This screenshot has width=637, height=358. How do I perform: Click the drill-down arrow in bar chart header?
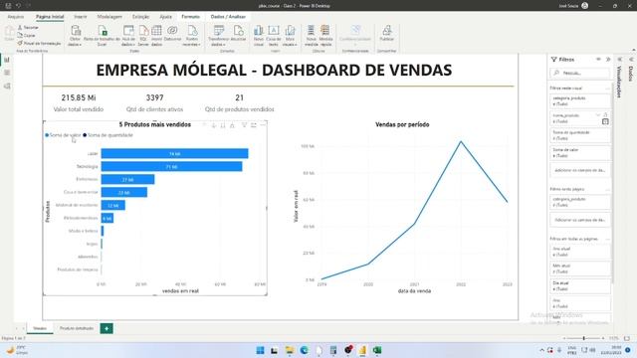(x=214, y=125)
